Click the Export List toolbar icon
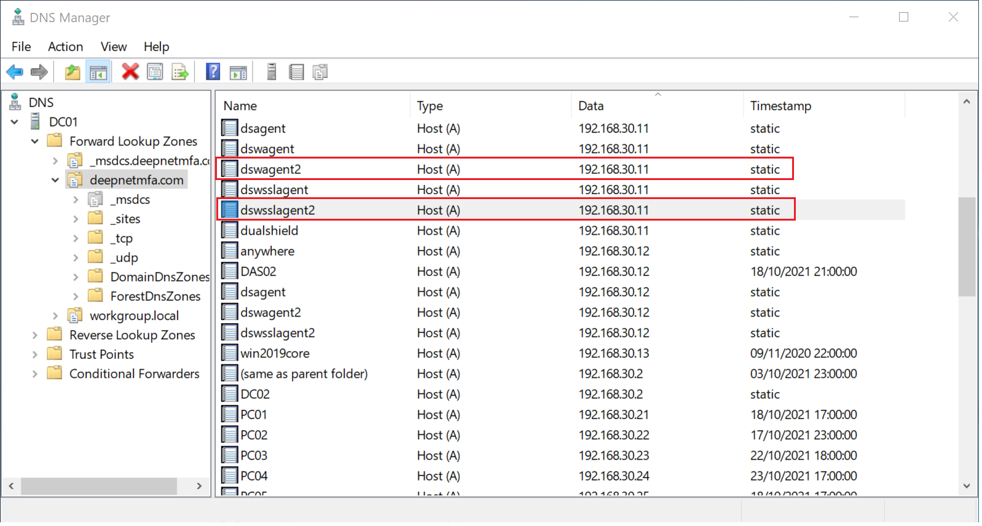The height and width of the screenshot is (526, 982). pos(180,73)
